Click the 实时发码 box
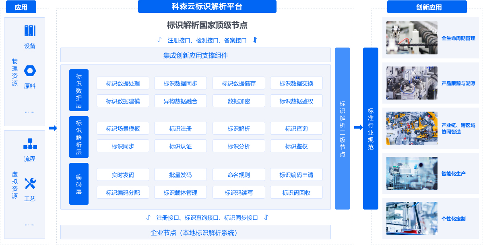 pyautogui.click(x=123, y=175)
